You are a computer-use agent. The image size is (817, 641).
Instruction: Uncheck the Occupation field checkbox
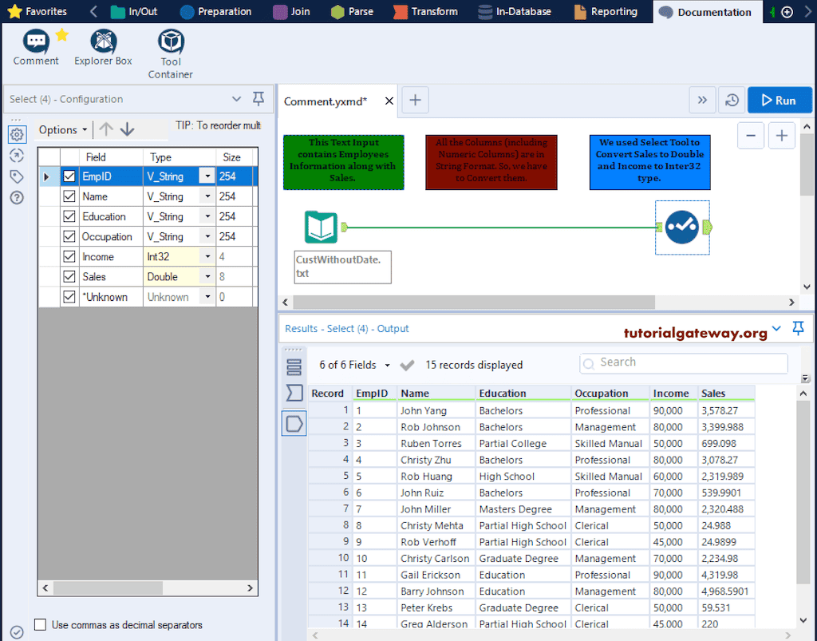[69, 236]
